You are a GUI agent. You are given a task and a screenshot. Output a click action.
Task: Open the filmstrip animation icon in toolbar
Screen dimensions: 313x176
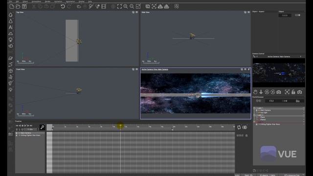coord(104,6)
